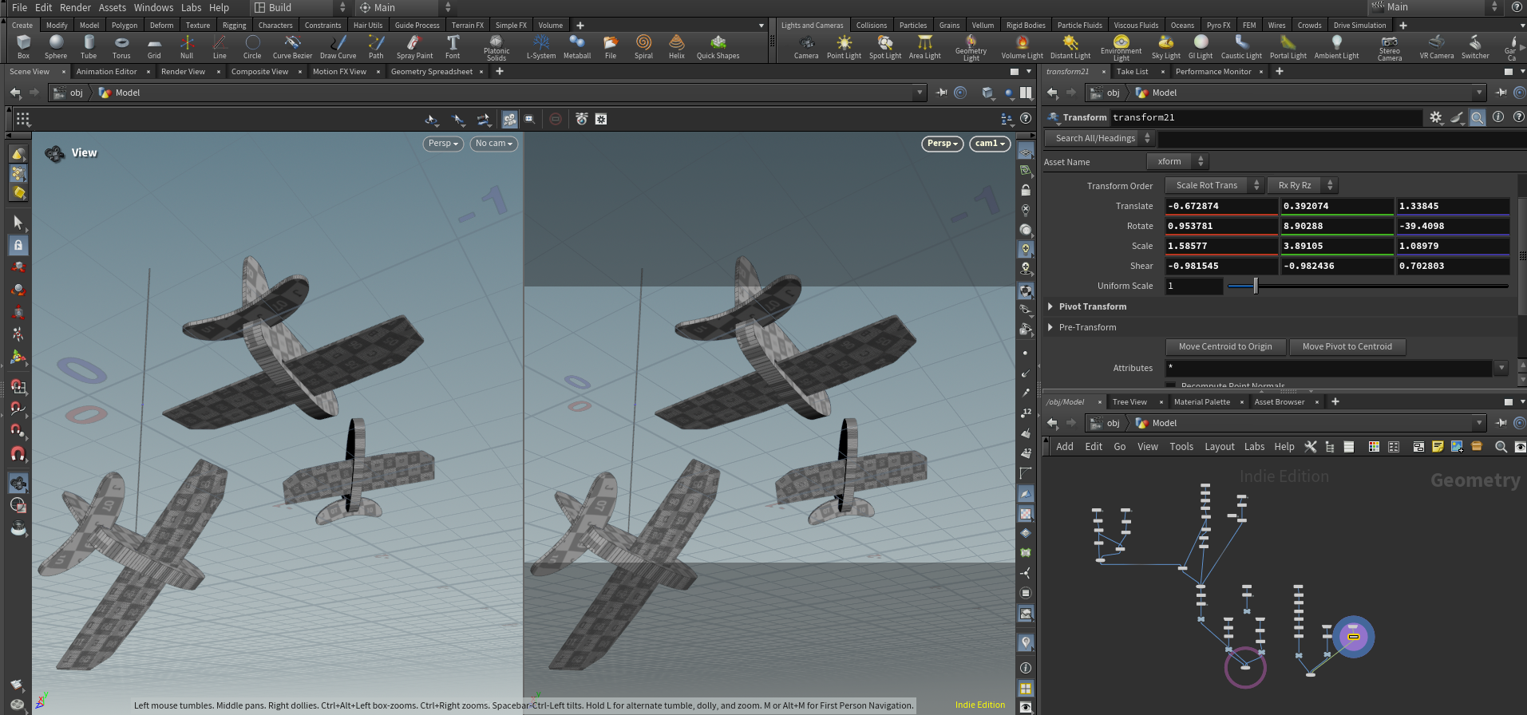
Task: Click the Attributes input field
Action: (1329, 368)
